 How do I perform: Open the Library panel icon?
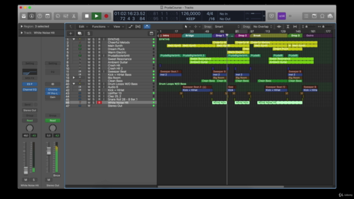pos(24,16)
